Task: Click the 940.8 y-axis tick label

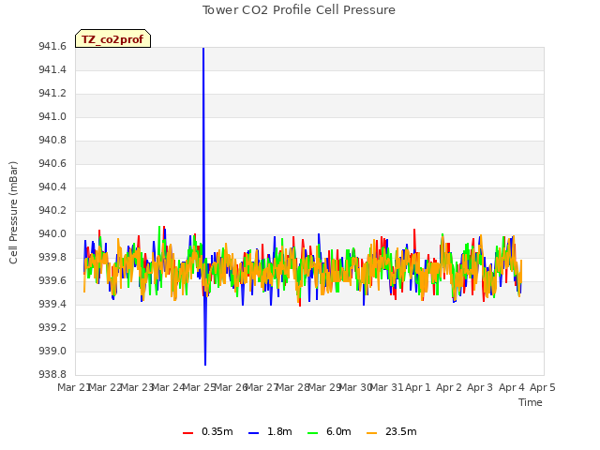Action: pyautogui.click(x=52, y=140)
